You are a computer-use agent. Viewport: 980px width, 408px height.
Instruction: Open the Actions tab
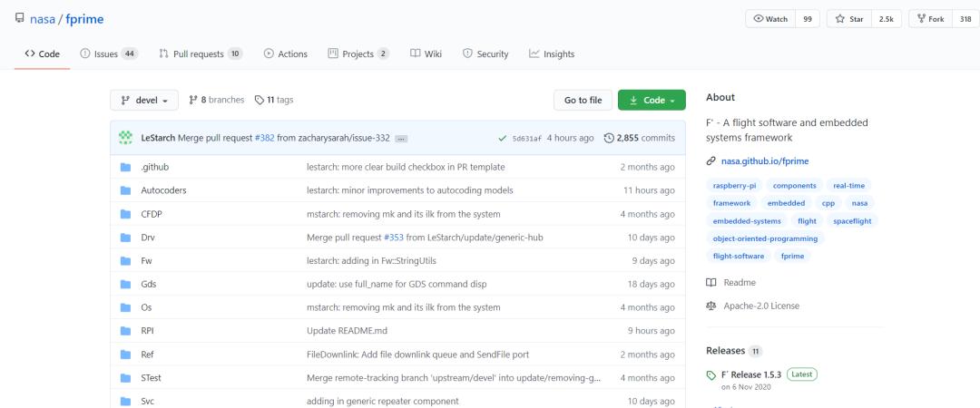[x=286, y=53]
